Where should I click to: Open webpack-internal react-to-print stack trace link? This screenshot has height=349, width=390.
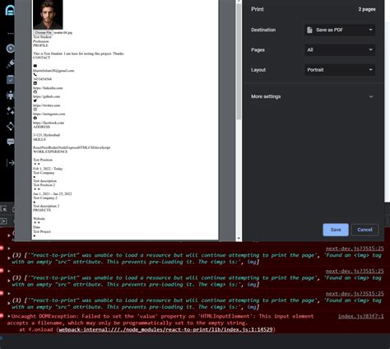pyautogui.click(x=166, y=329)
